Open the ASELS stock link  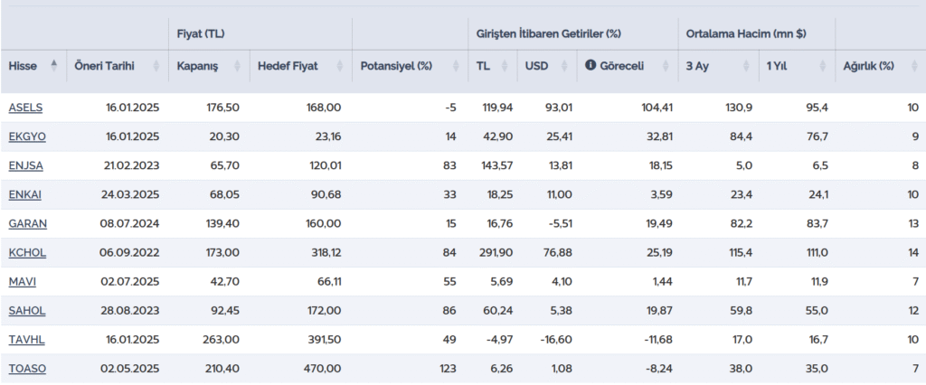point(25,108)
